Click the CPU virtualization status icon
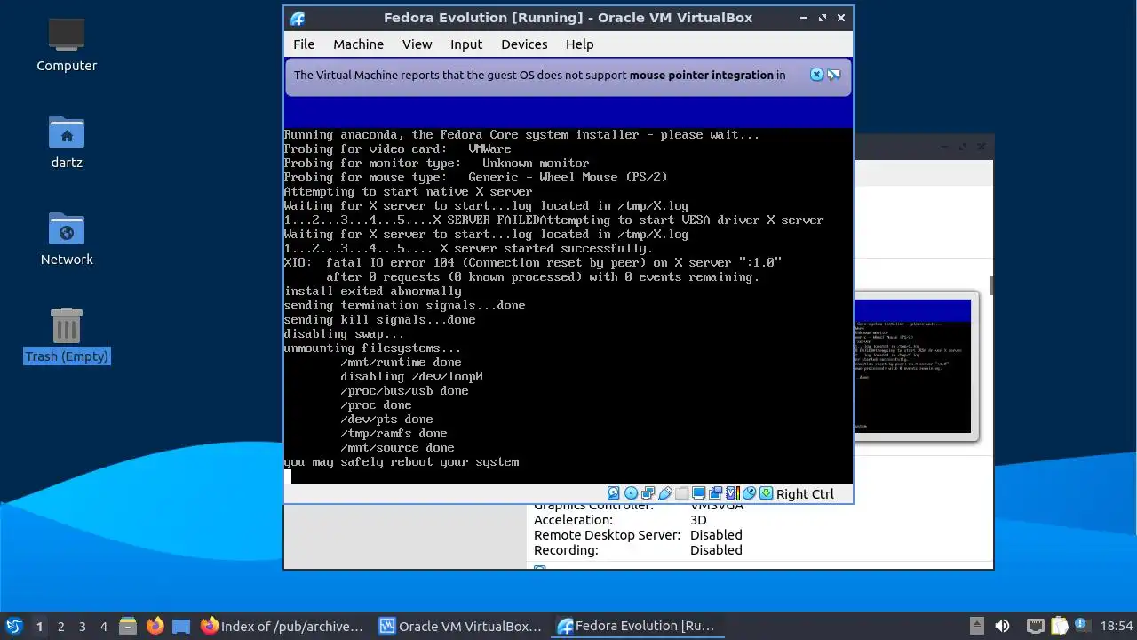Screen dimensions: 1137x640 click(x=733, y=493)
